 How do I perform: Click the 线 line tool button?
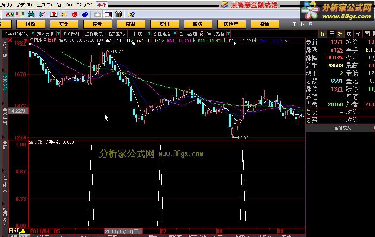[x=349, y=34]
